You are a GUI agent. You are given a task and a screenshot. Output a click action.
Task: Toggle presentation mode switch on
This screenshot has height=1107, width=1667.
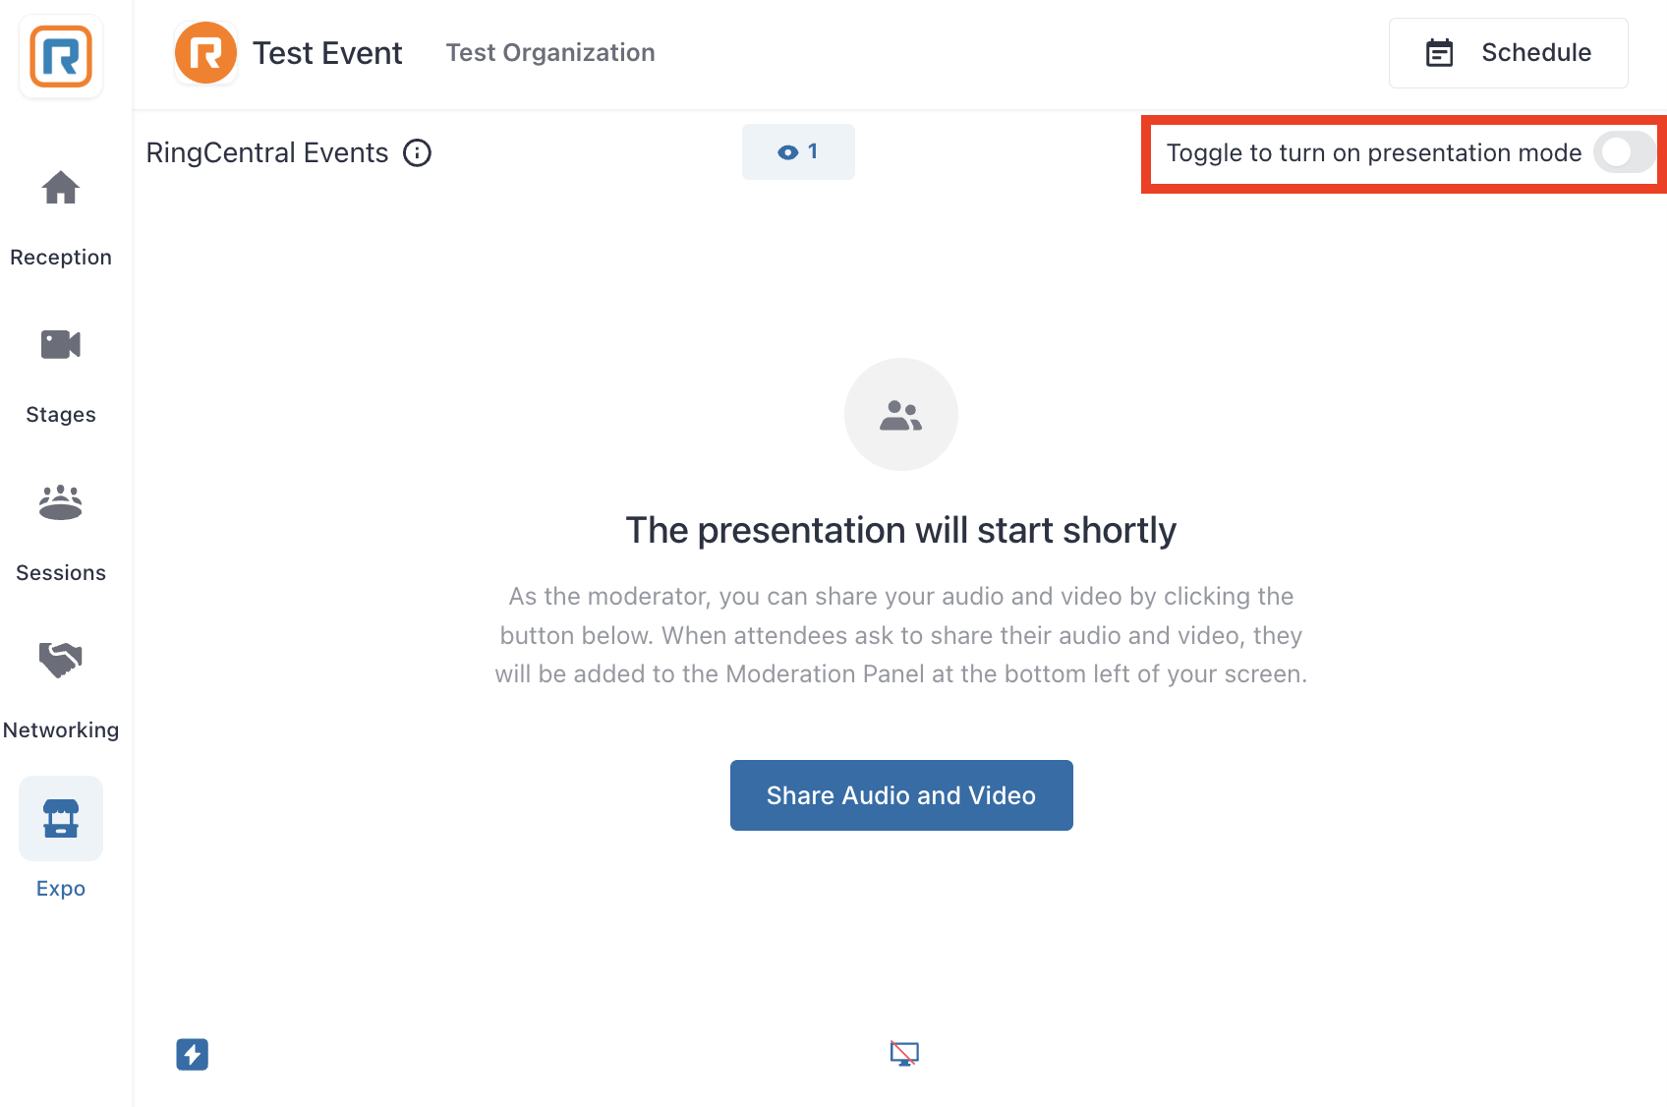tap(1625, 152)
